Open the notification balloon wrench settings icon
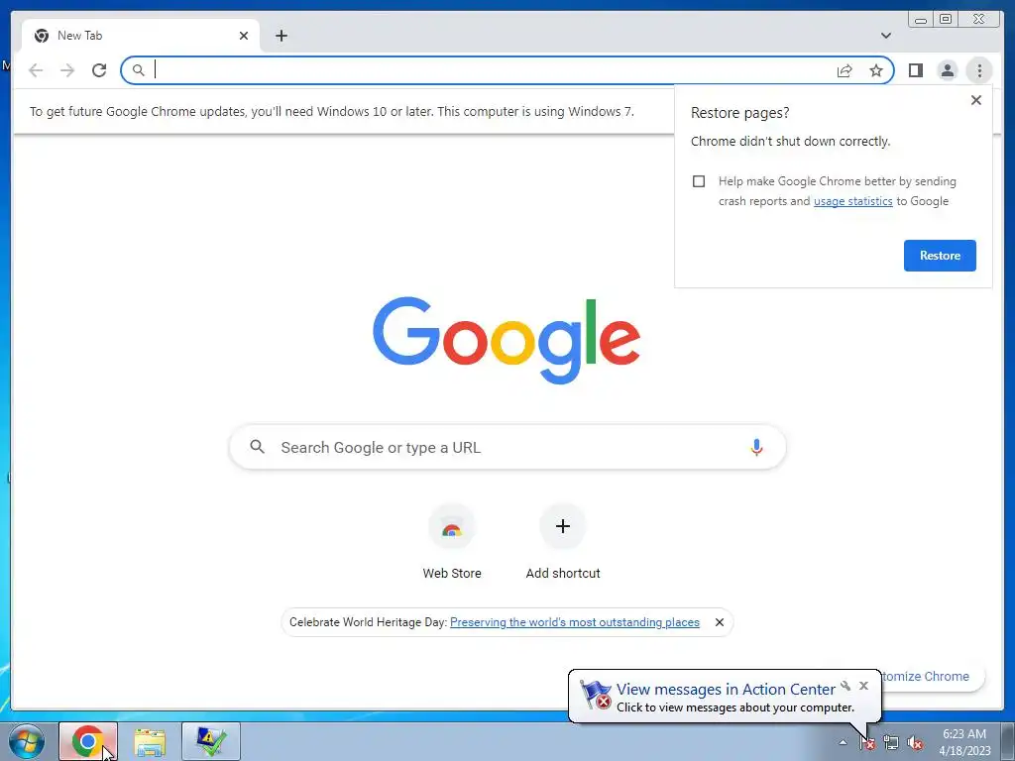This screenshot has height=761, width=1015. pyautogui.click(x=846, y=686)
